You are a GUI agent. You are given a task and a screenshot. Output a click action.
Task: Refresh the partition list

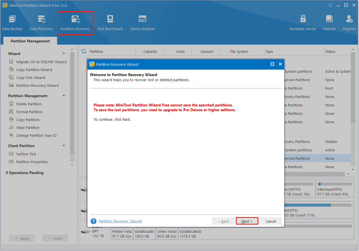83,51
